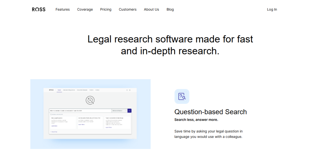
Task: Click the ROSS logo in the header
Action: click(38, 9)
